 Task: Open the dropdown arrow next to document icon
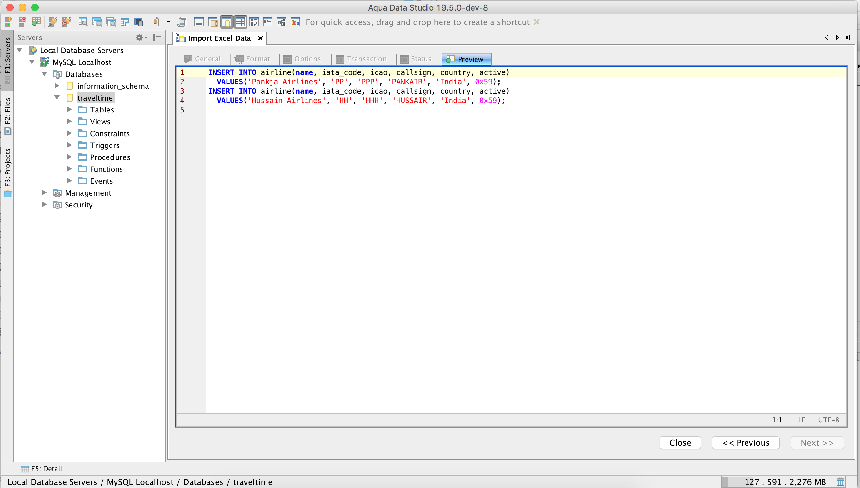(168, 22)
